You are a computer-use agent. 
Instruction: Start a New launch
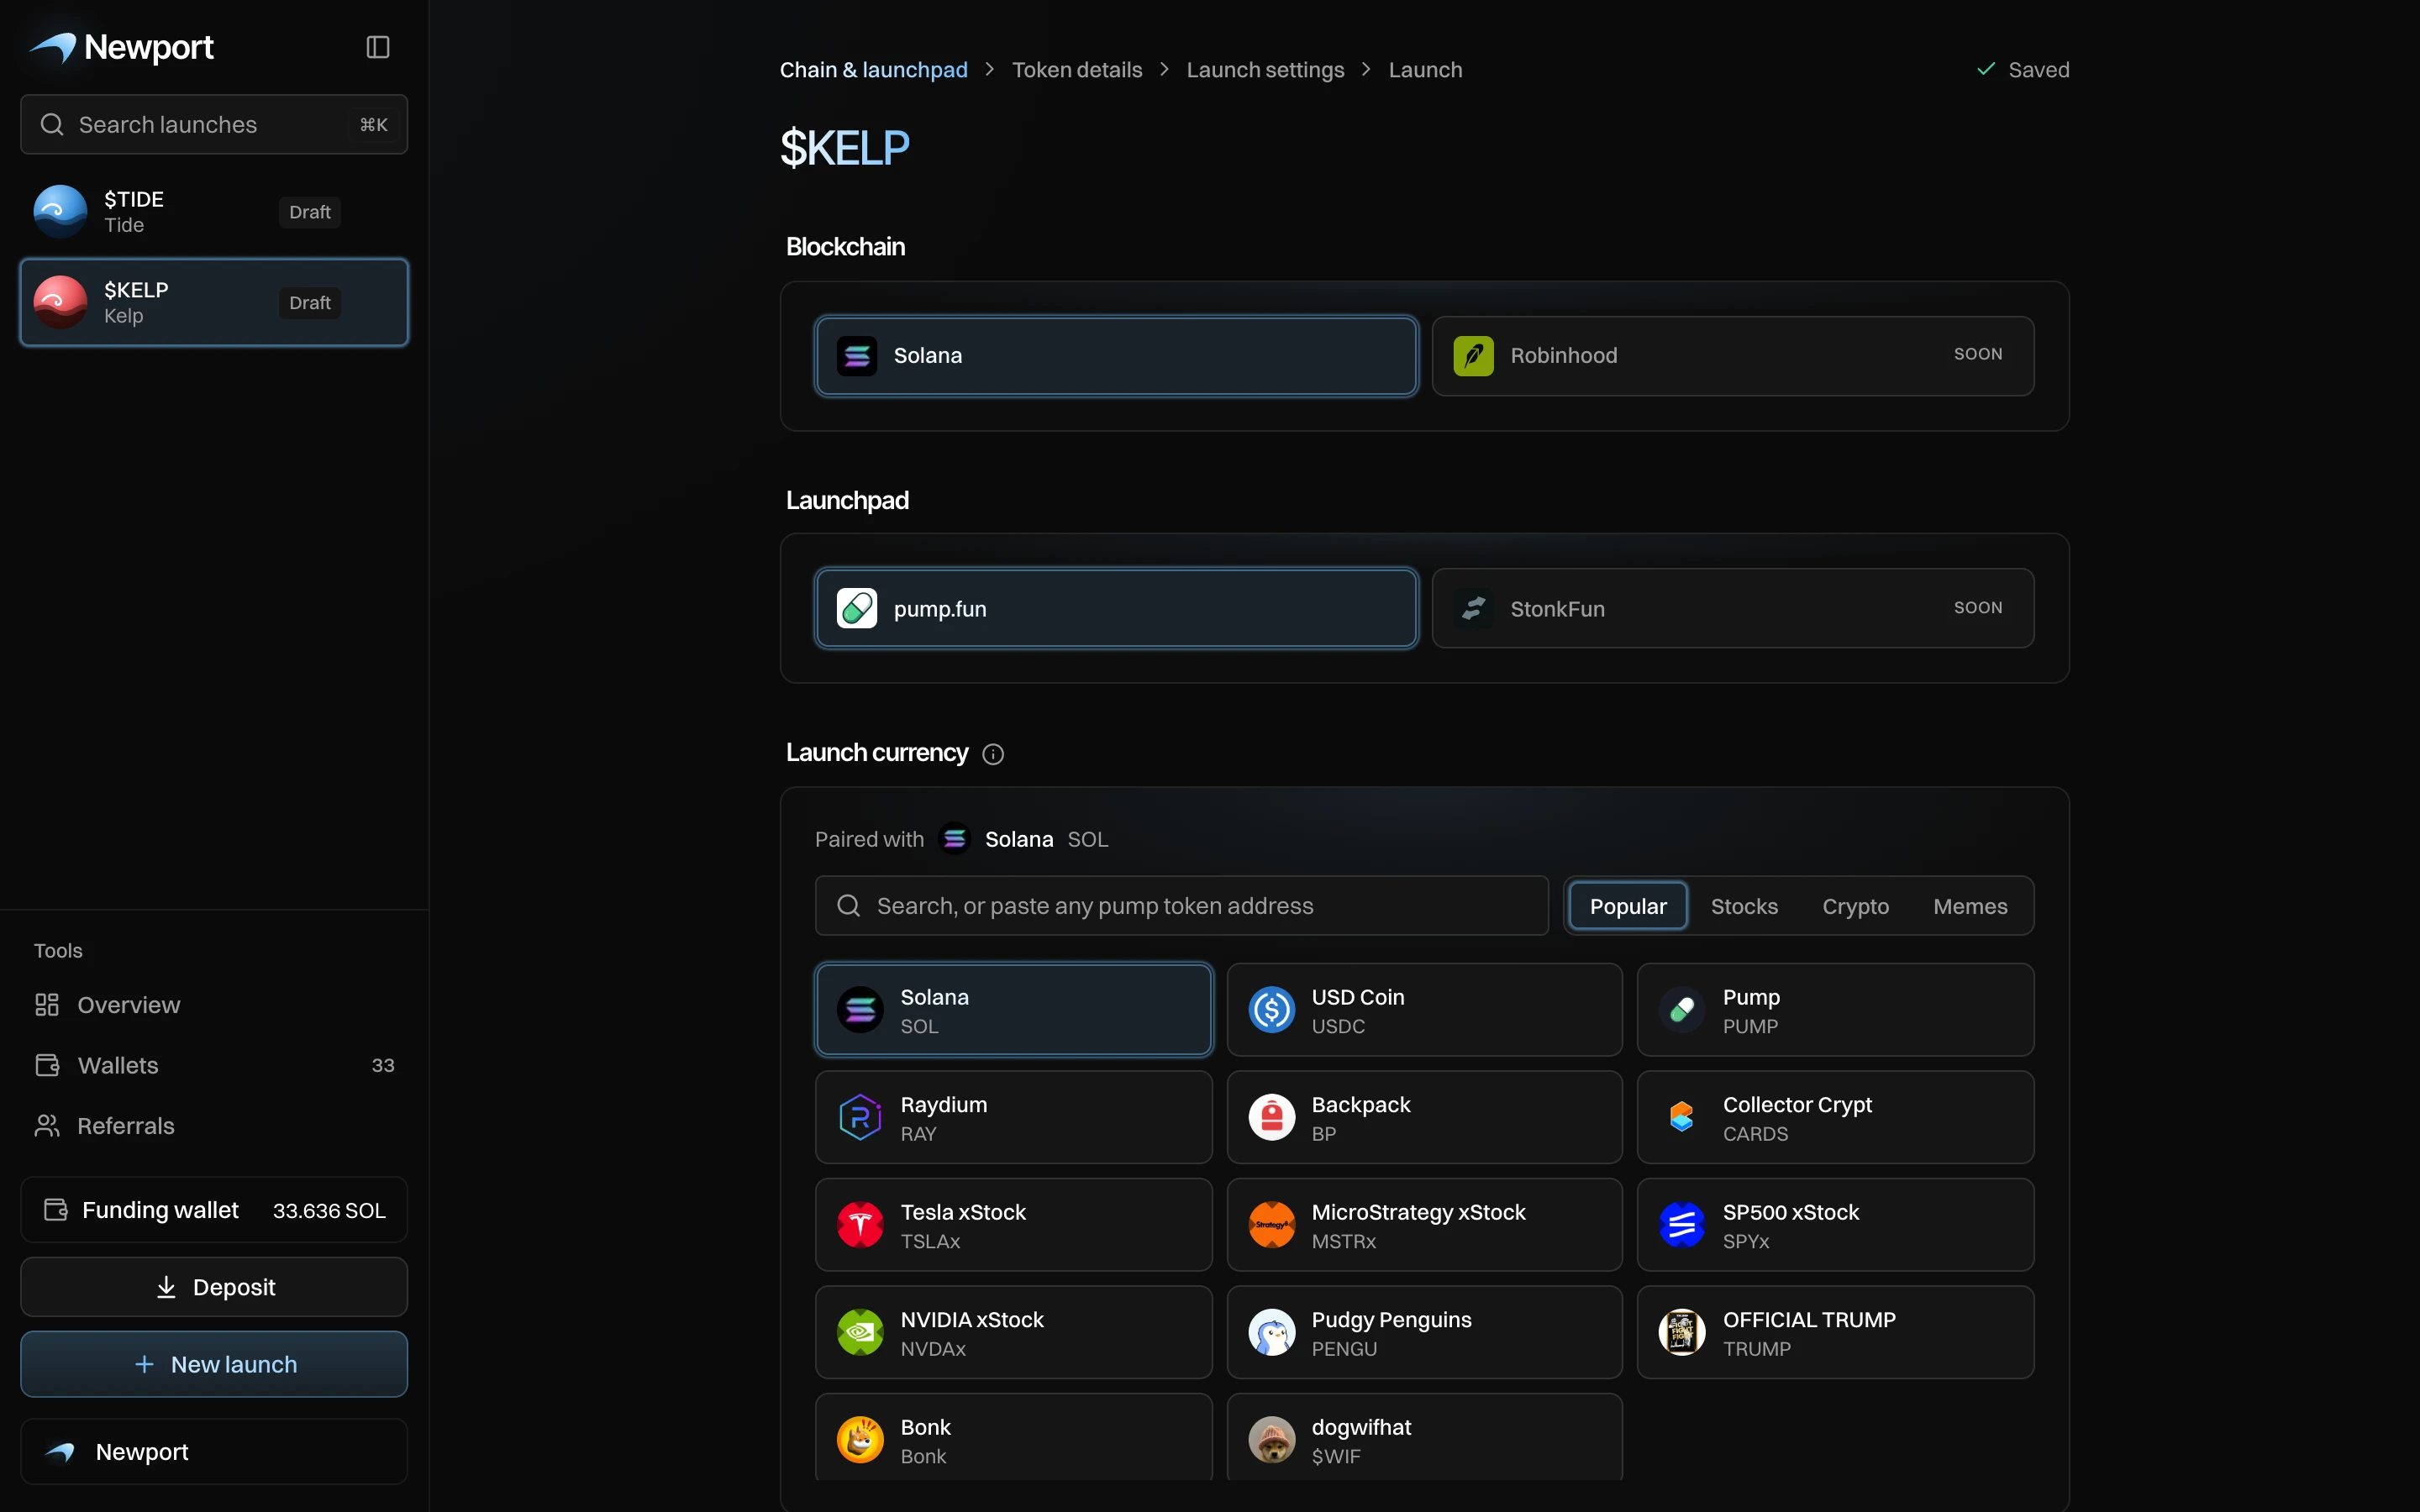point(214,1364)
